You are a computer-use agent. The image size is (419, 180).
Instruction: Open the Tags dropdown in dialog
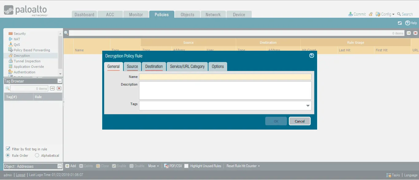click(x=308, y=106)
